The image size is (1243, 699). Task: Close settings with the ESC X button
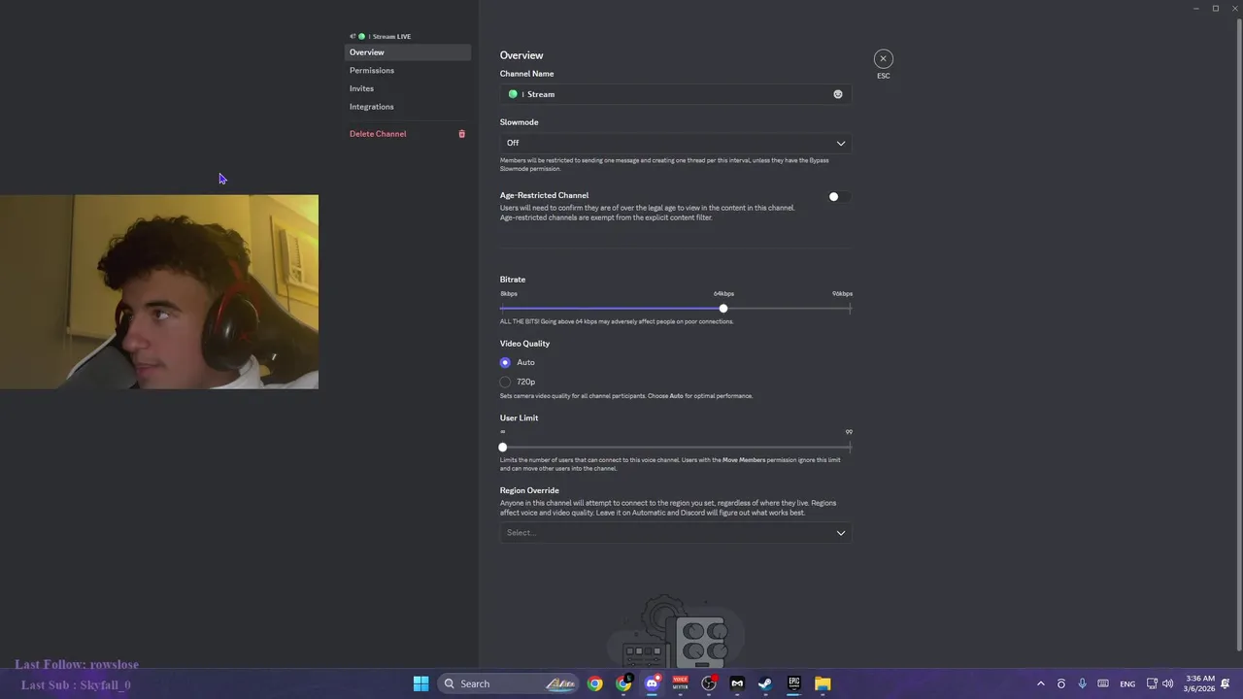click(x=883, y=59)
